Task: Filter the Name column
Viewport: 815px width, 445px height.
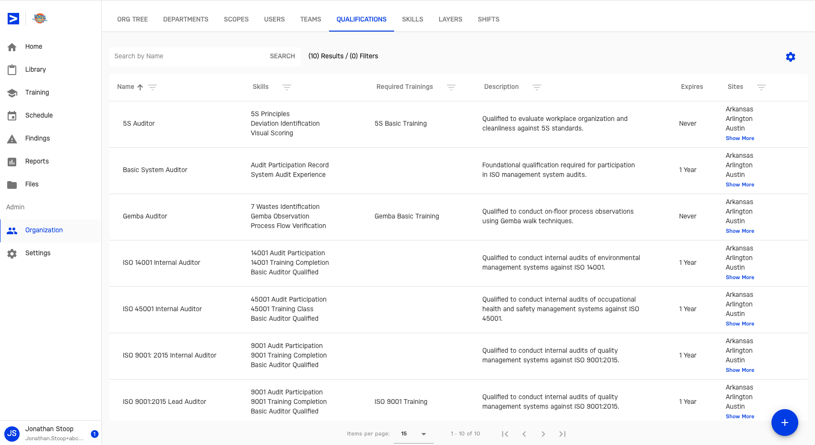Action: click(x=153, y=87)
